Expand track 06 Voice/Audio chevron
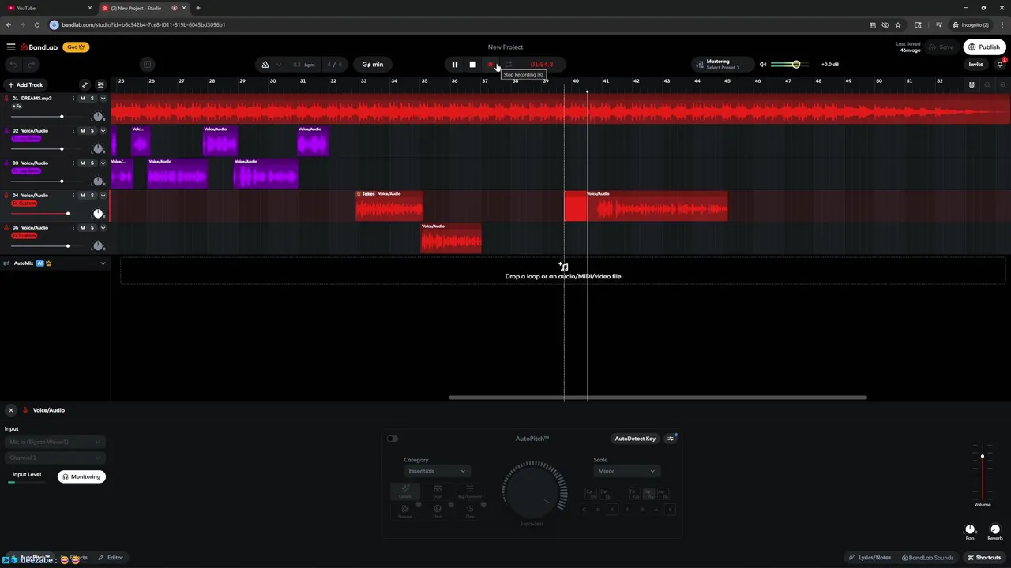This screenshot has width=1011, height=568. click(103, 228)
